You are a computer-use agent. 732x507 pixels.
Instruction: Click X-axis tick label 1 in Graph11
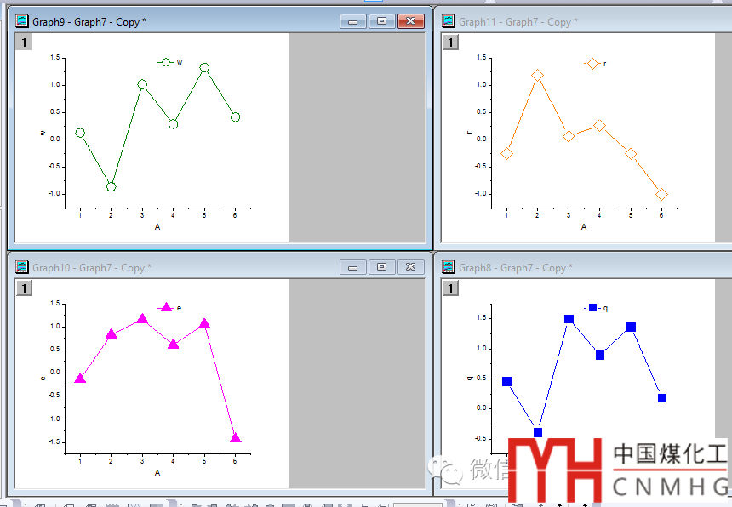pos(506,215)
